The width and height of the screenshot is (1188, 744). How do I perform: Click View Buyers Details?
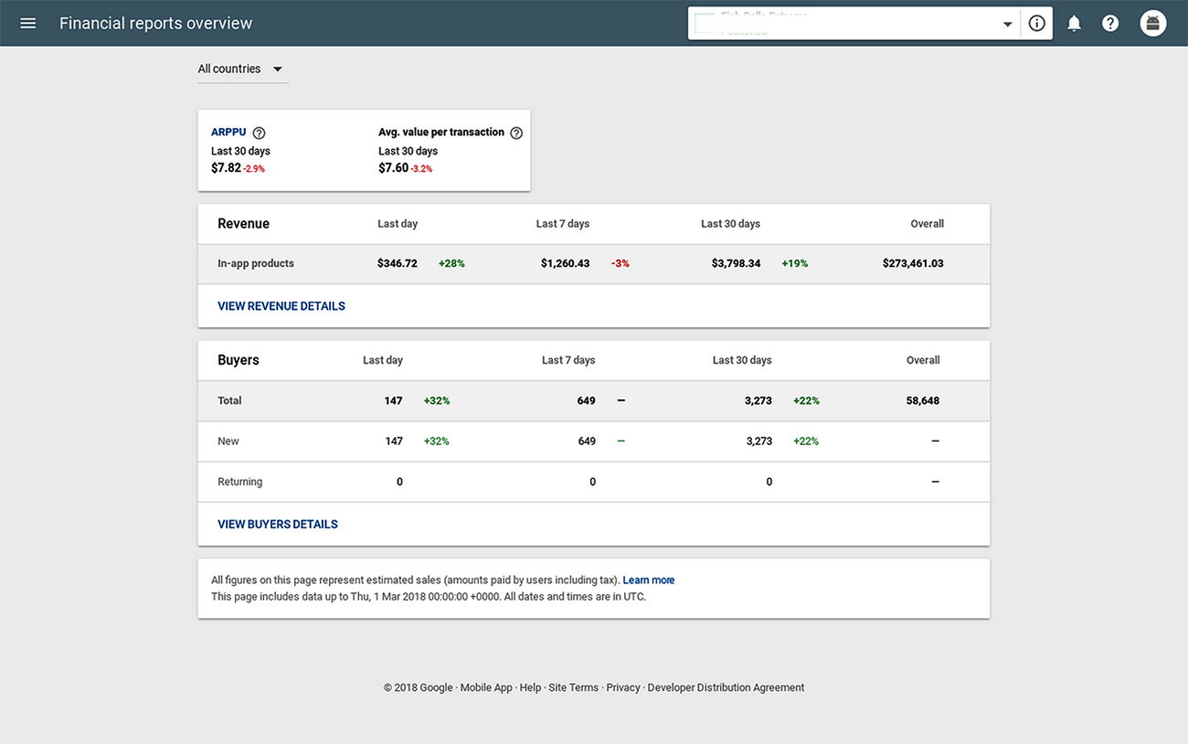pyautogui.click(x=278, y=525)
